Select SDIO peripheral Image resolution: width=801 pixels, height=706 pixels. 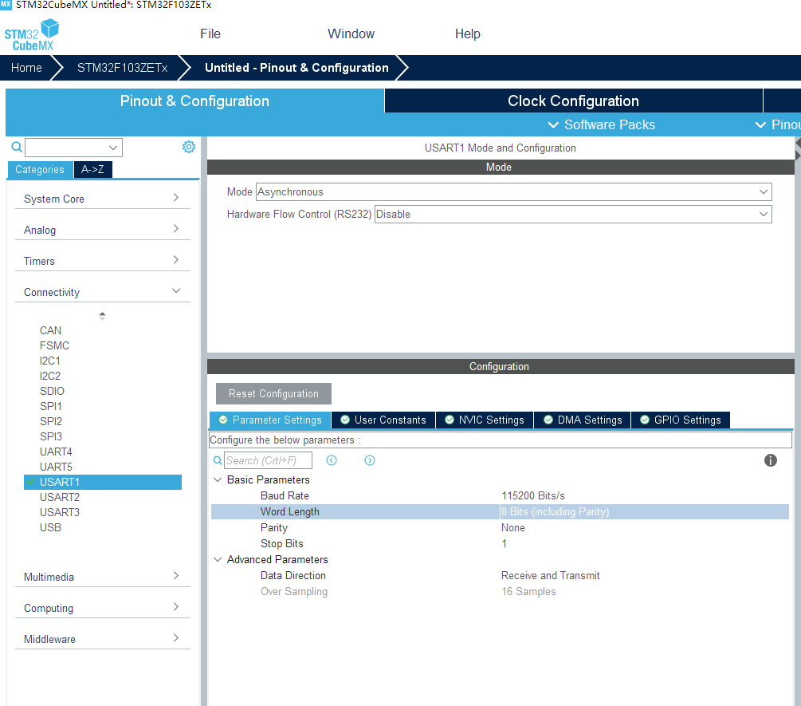tap(52, 391)
